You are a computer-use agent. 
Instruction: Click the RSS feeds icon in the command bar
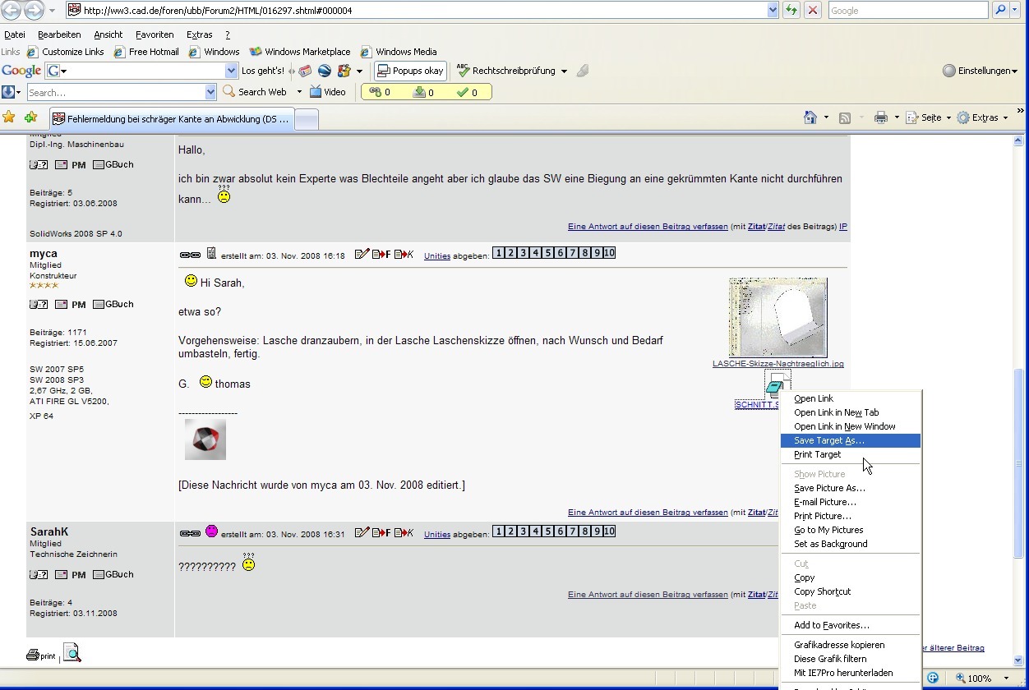click(844, 117)
